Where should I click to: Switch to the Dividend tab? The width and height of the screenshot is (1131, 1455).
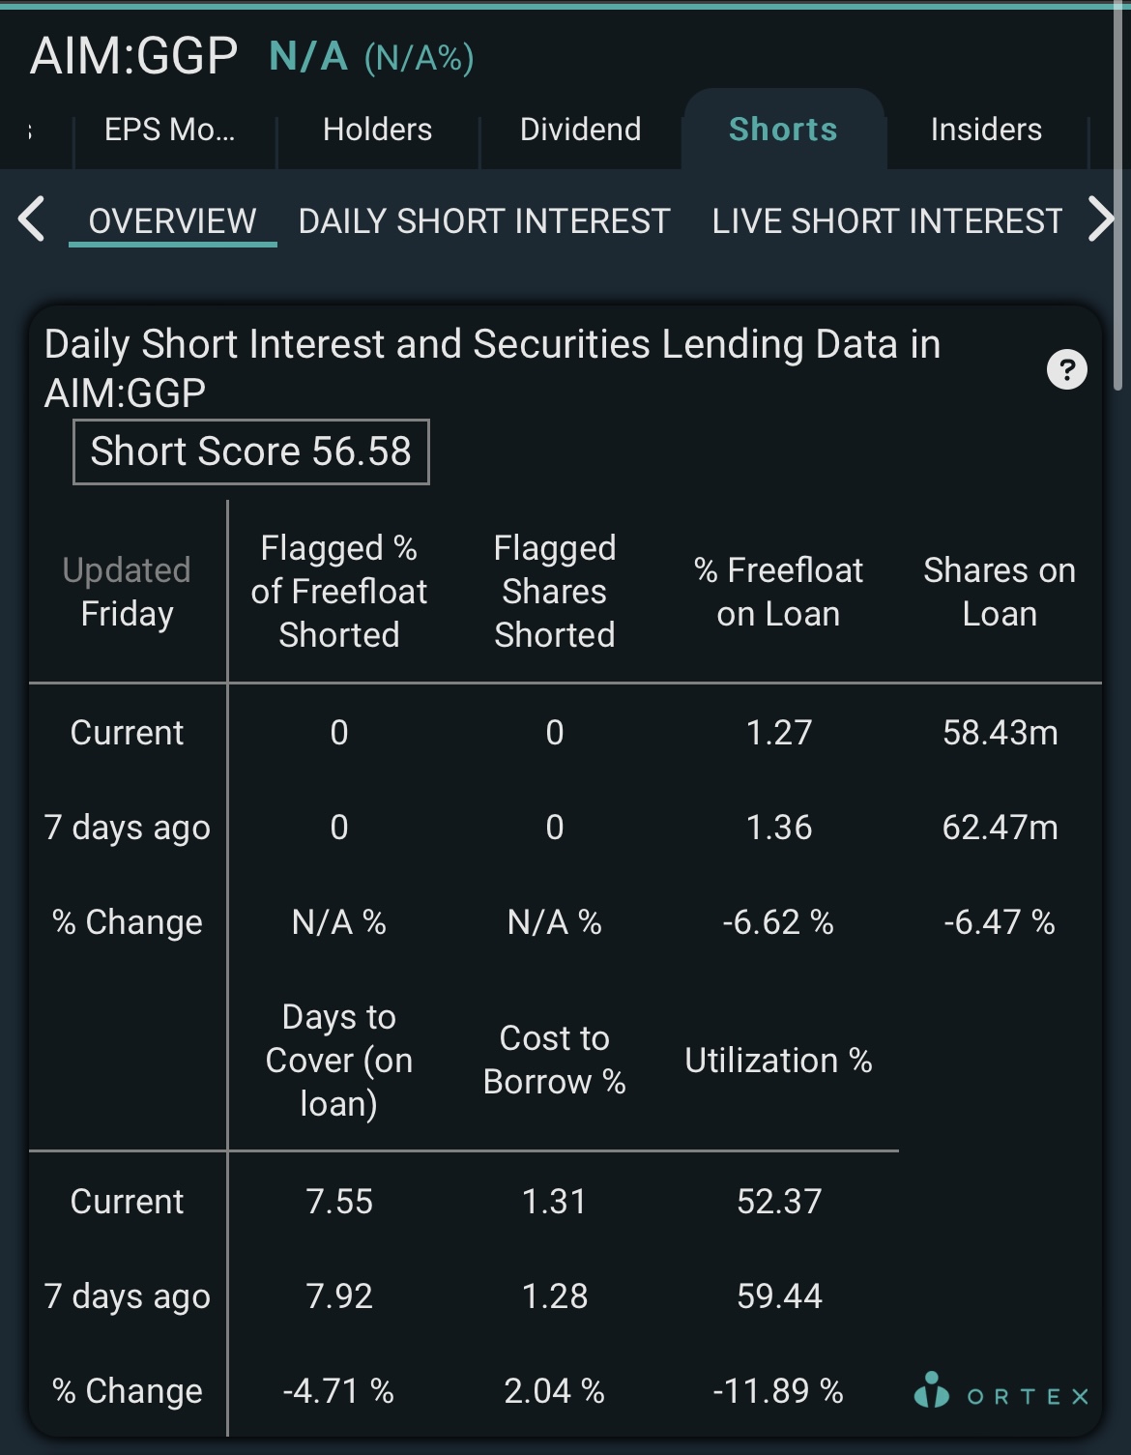[580, 130]
